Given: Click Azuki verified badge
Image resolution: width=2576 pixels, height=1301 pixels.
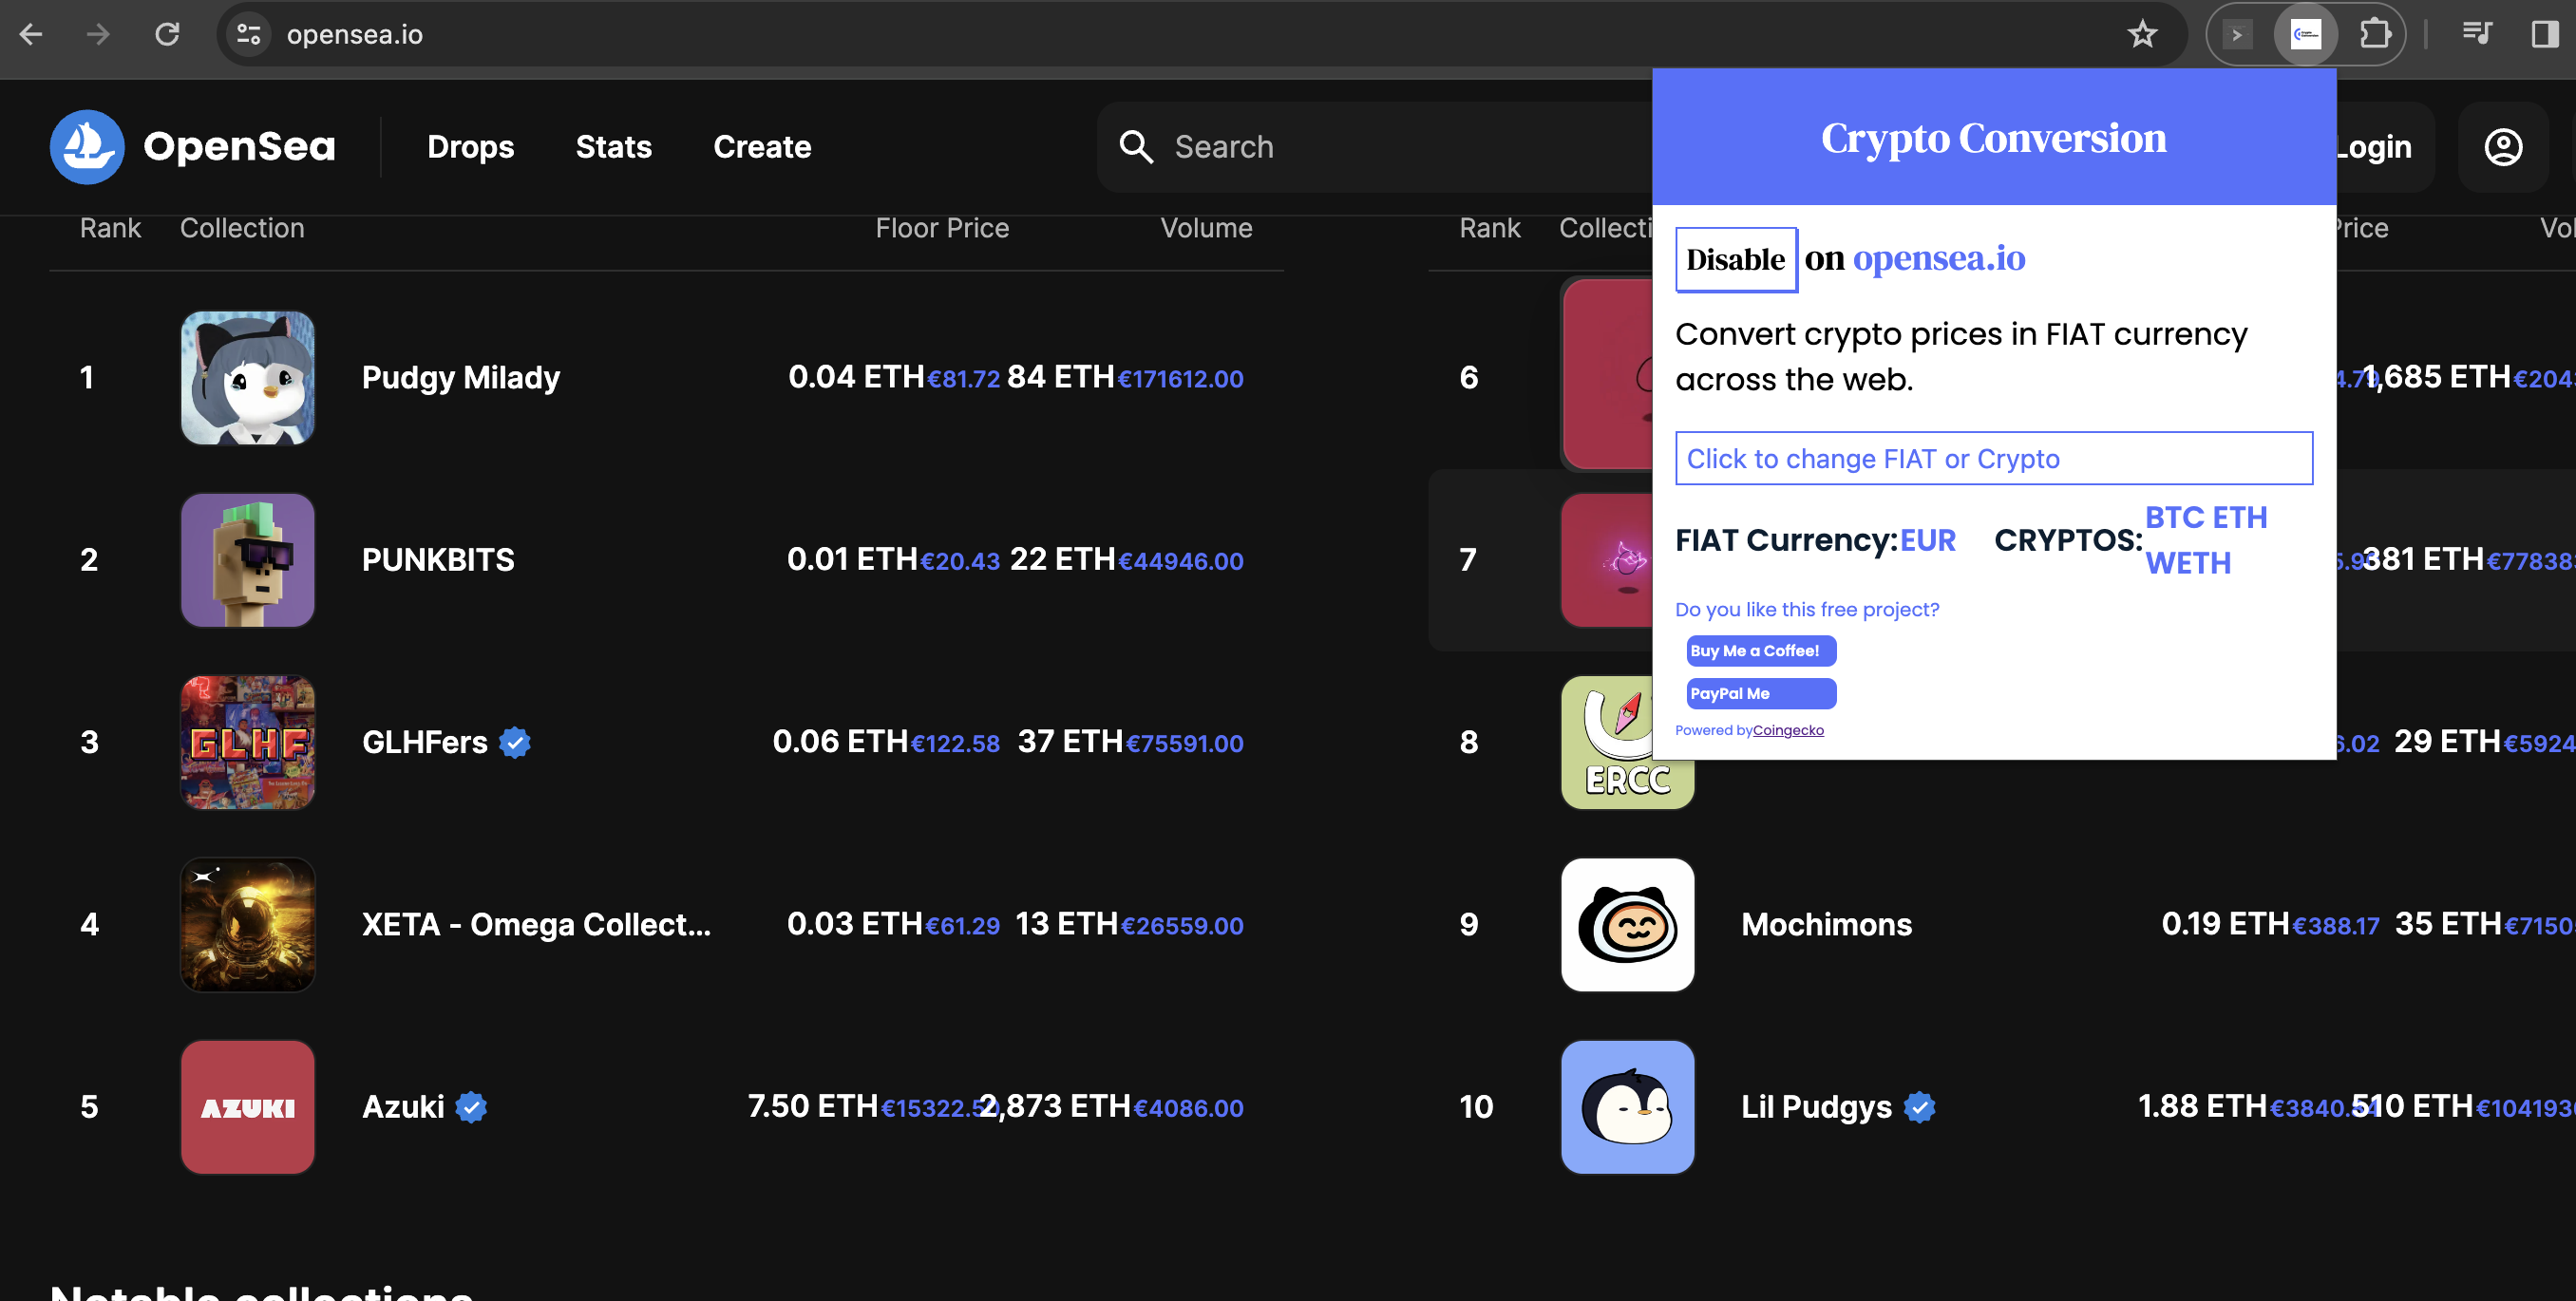Looking at the screenshot, I should 471,1106.
